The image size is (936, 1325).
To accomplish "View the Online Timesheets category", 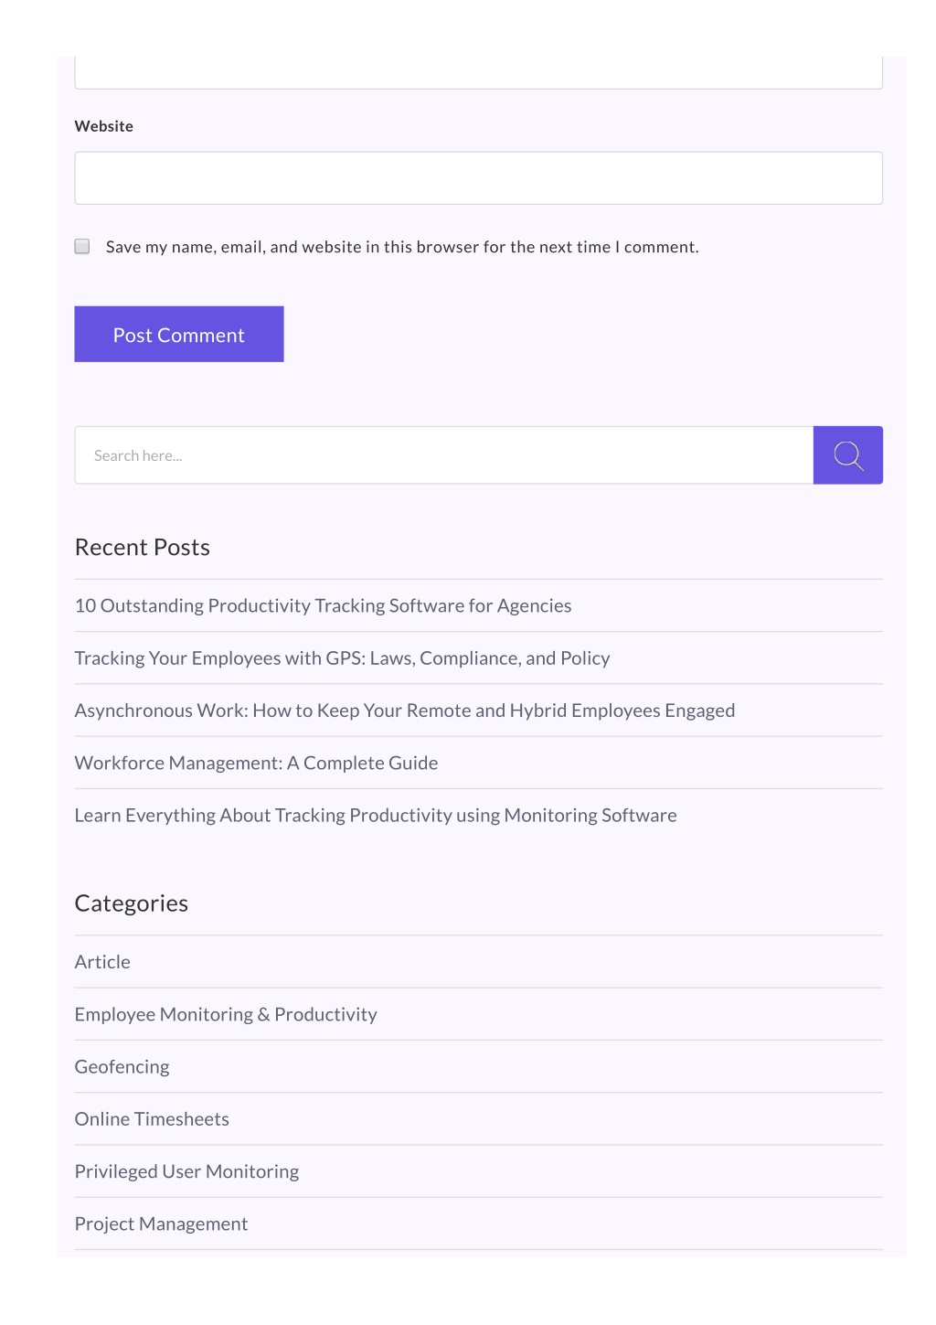I will [x=152, y=1119].
